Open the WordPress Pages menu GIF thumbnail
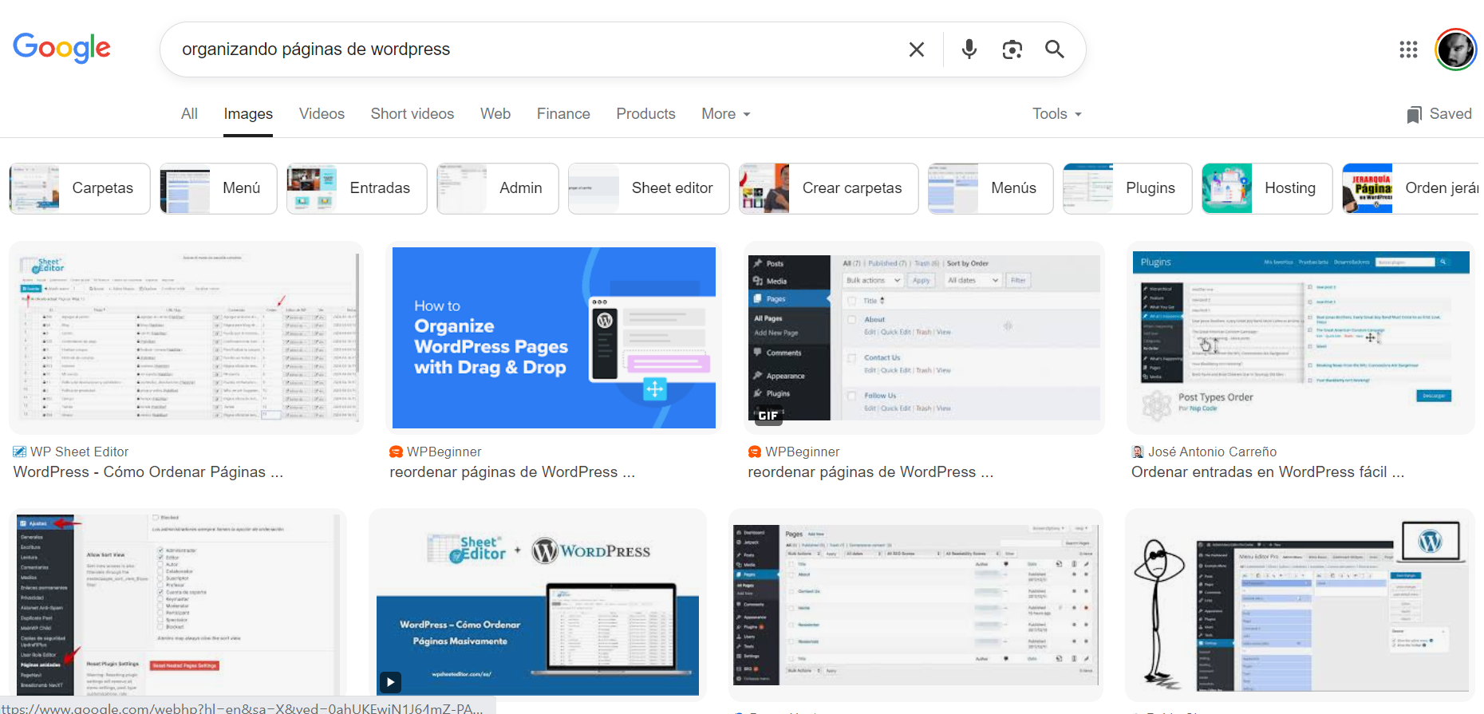 924,338
